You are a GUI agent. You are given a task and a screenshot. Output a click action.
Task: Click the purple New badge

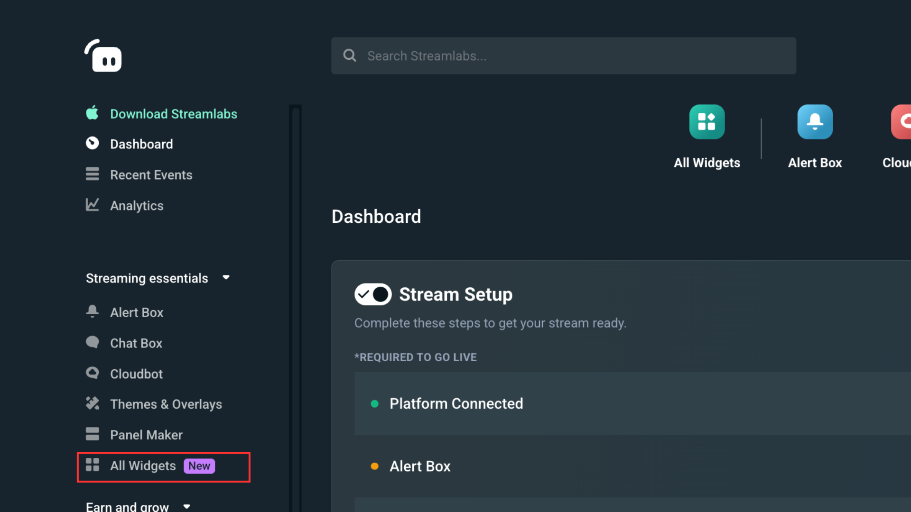coord(199,466)
